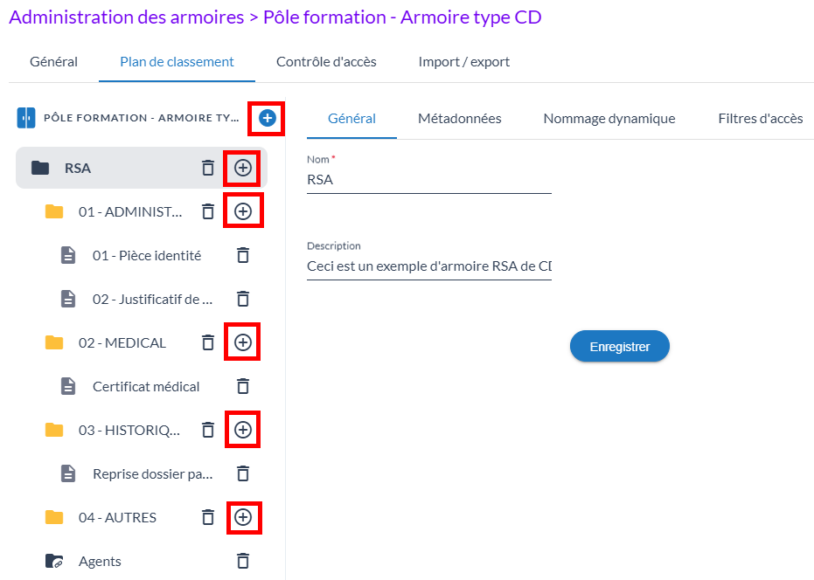
Task: Switch to the Import / export tab
Action: tap(463, 62)
